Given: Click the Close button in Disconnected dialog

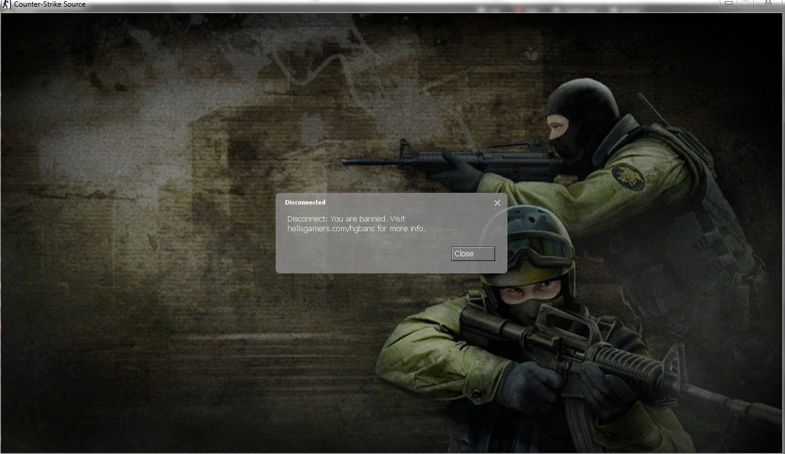Looking at the screenshot, I should point(473,254).
